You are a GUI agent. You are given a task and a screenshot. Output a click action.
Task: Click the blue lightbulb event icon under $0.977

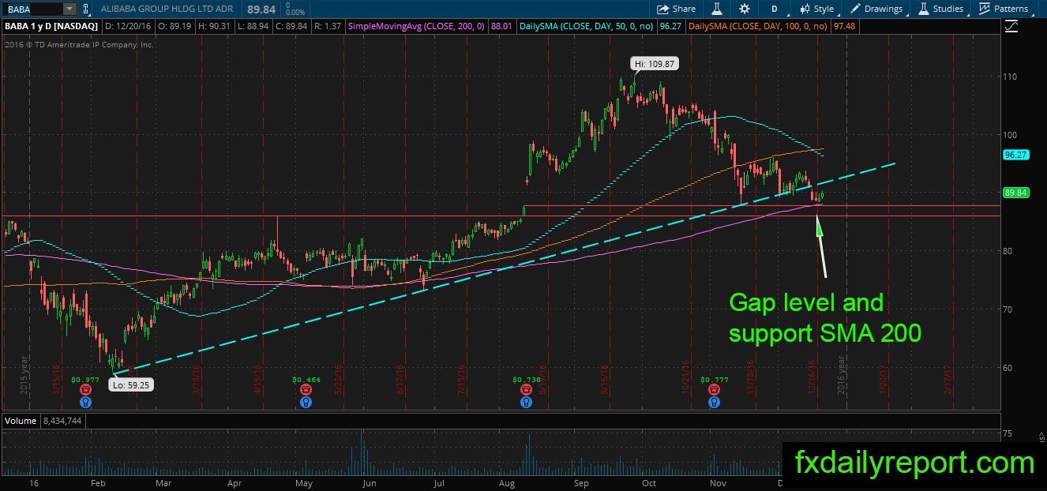(84, 402)
